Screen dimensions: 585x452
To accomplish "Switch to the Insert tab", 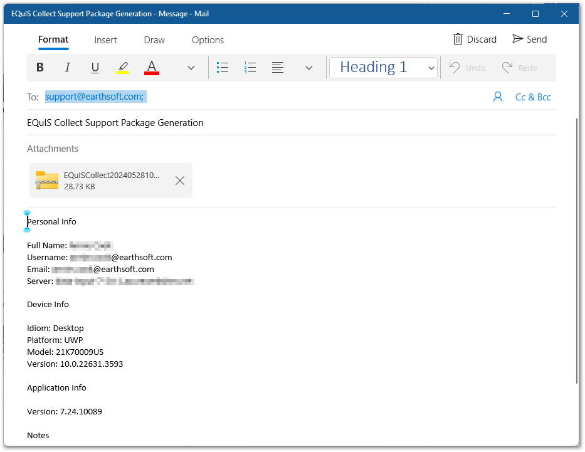I will [x=105, y=39].
